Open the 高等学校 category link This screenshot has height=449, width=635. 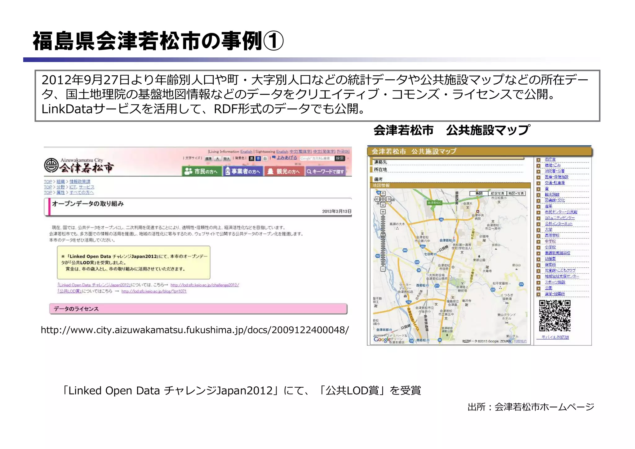click(x=552, y=235)
